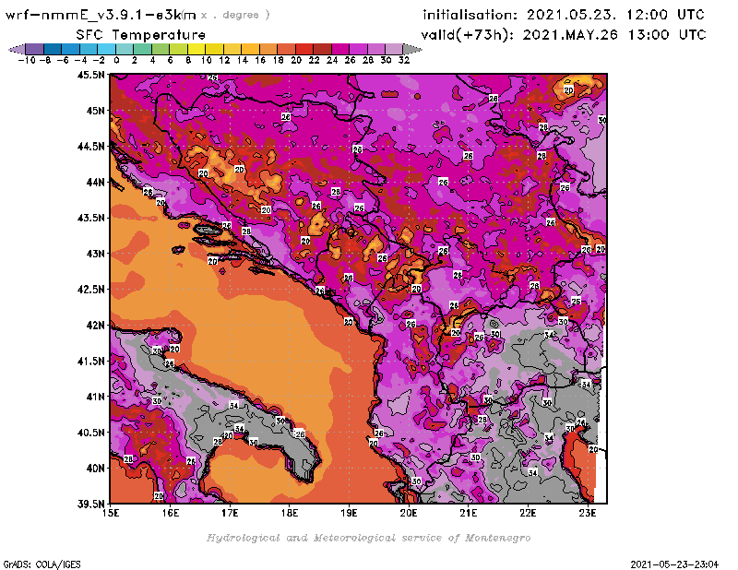Screen dimensions: 738x570
Task: Click the 'valid(+73h):' forecast label
Action: coord(469,35)
